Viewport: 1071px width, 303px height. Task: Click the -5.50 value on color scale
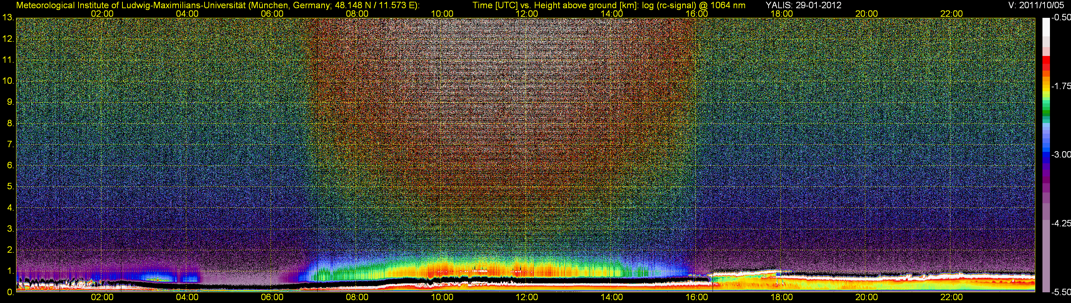(1061, 292)
